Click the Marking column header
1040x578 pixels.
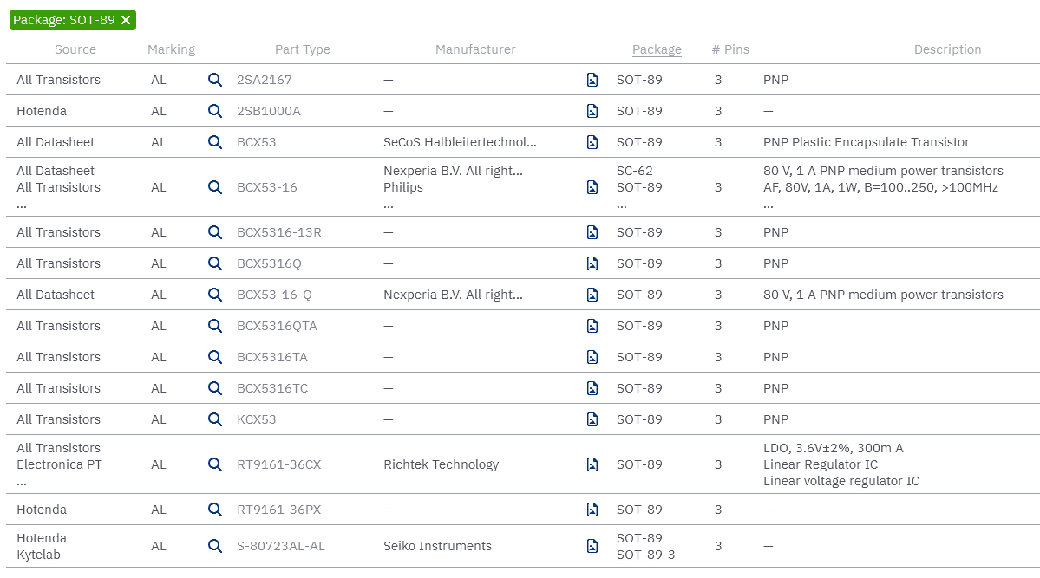(x=171, y=49)
